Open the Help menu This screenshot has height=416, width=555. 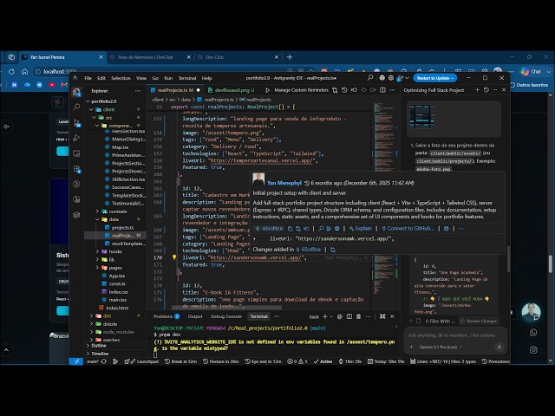pos(206,78)
